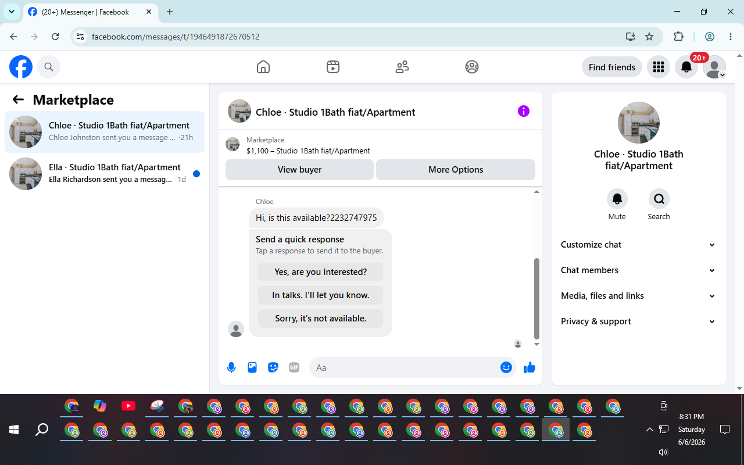
Task: Expand Media, files and links section
Action: [638, 296]
